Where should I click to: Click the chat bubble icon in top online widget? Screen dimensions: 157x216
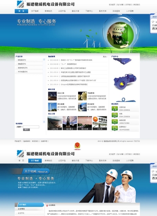153,22
